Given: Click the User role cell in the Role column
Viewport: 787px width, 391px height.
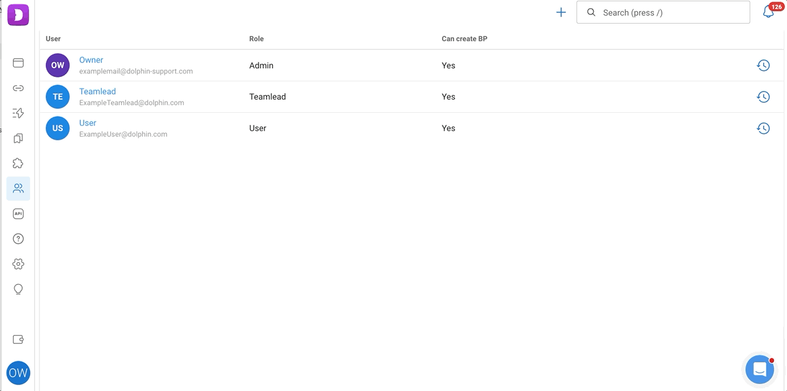Looking at the screenshot, I should coord(258,129).
